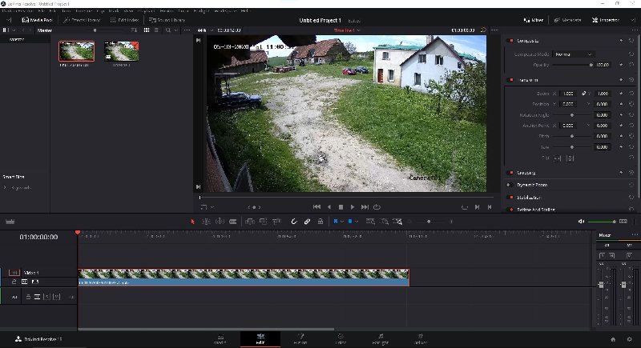Click the Zoom link chain icon
The height and width of the screenshot is (348, 641).
tap(584, 94)
